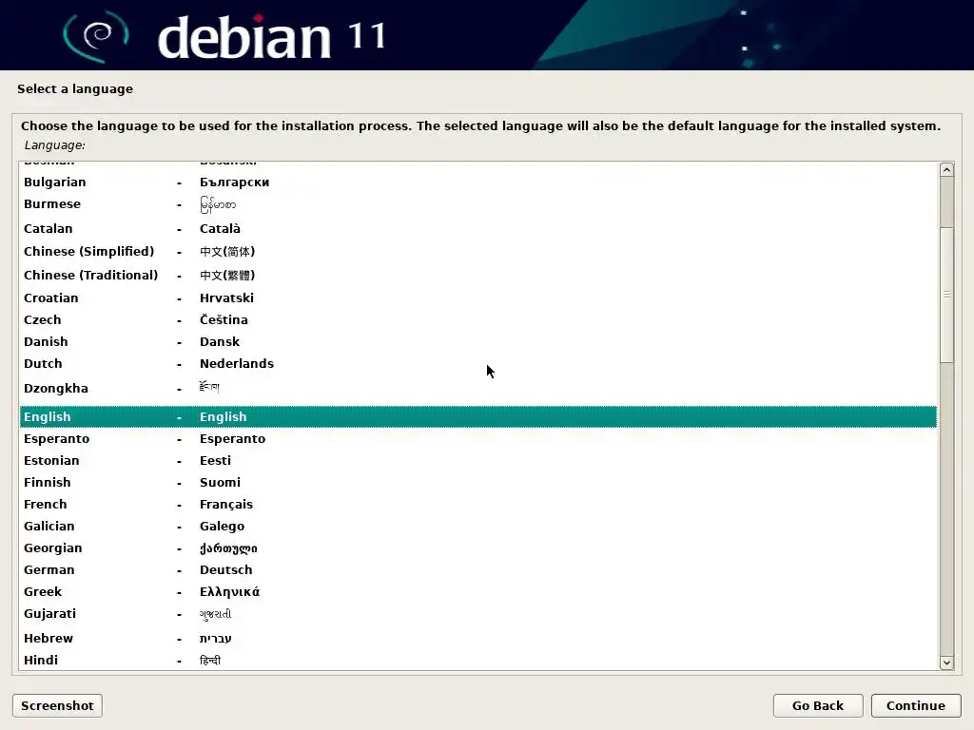The height and width of the screenshot is (730, 974).
Task: Select Catalan language row
Action: pos(477,228)
